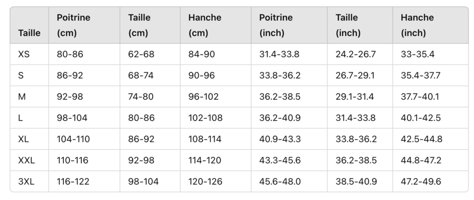Click the 102-108 hip value for L
The height and width of the screenshot is (200, 474).
(205, 118)
